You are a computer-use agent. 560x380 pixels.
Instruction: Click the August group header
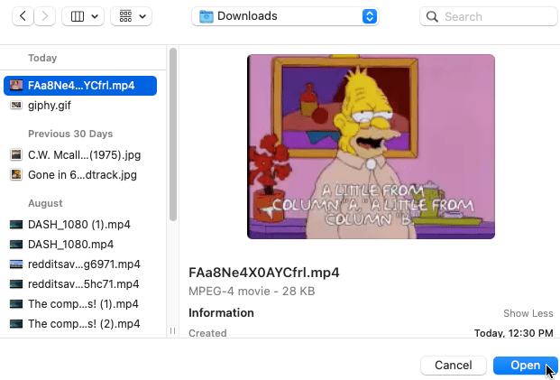coord(45,203)
